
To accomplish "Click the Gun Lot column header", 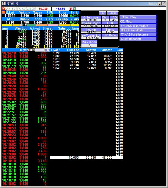I will 73,50.
